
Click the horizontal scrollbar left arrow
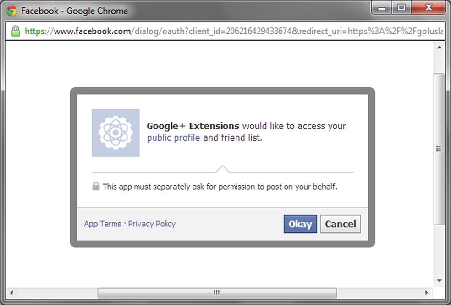point(11,293)
